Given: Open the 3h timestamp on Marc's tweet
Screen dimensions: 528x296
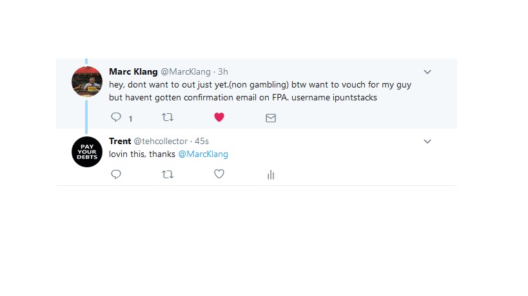Looking at the screenshot, I should pos(223,71).
